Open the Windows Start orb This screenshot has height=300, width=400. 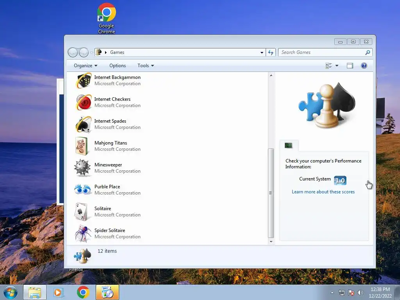(11, 292)
